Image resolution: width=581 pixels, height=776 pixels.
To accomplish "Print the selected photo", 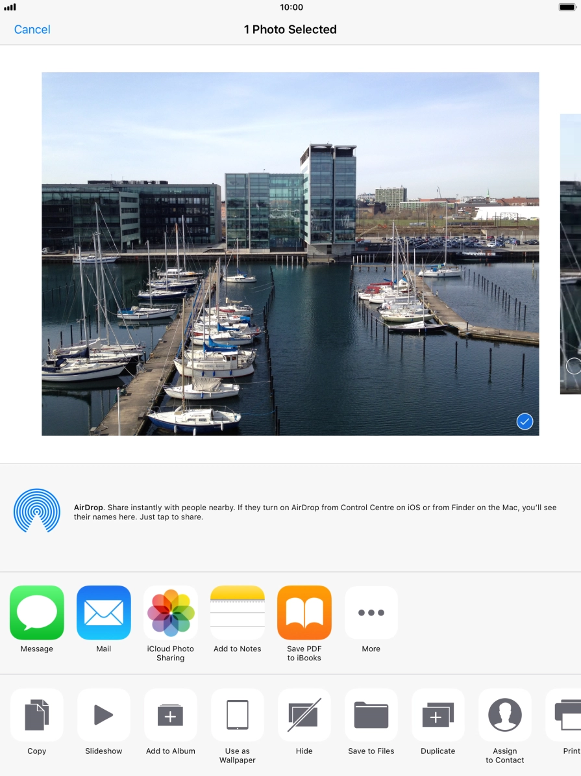I will 566,715.
